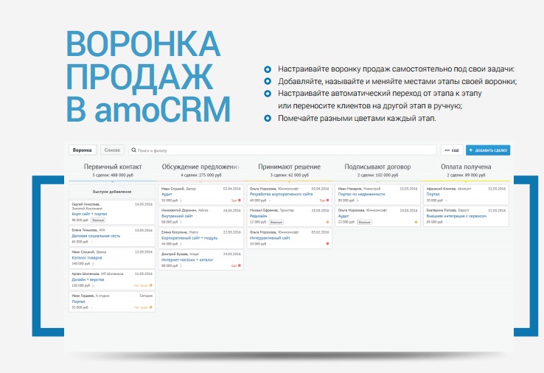544x373 pixels.
Task: Click the search magnifier icon
Action: click(x=133, y=150)
